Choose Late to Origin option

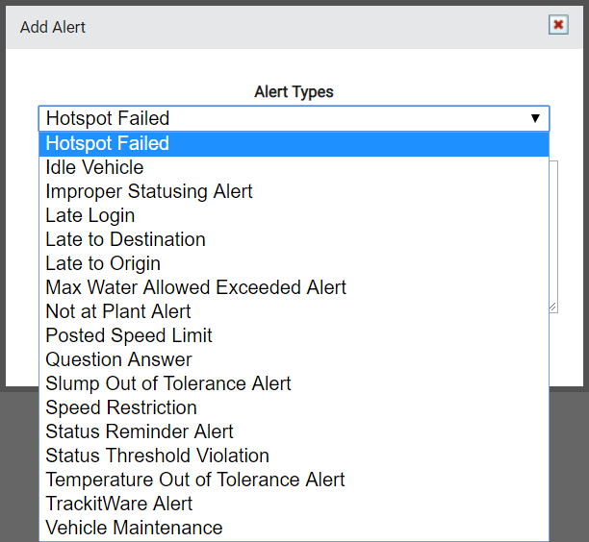click(294, 263)
